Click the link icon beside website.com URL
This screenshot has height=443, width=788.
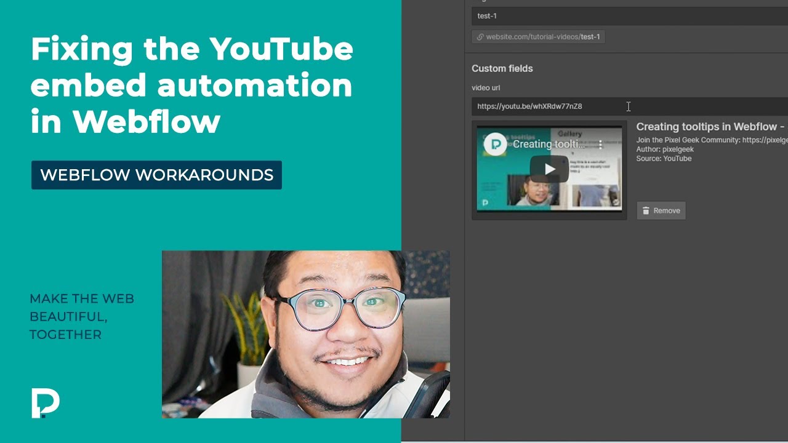coord(480,37)
